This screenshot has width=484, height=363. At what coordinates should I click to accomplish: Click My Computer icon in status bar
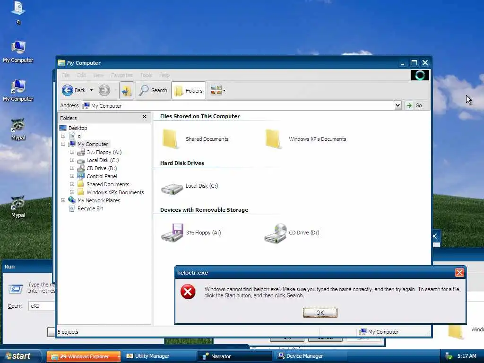(363, 332)
